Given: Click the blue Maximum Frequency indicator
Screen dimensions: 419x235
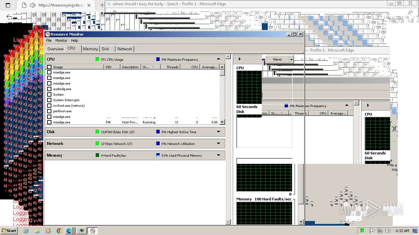Looking at the screenshot, I should 158,59.
